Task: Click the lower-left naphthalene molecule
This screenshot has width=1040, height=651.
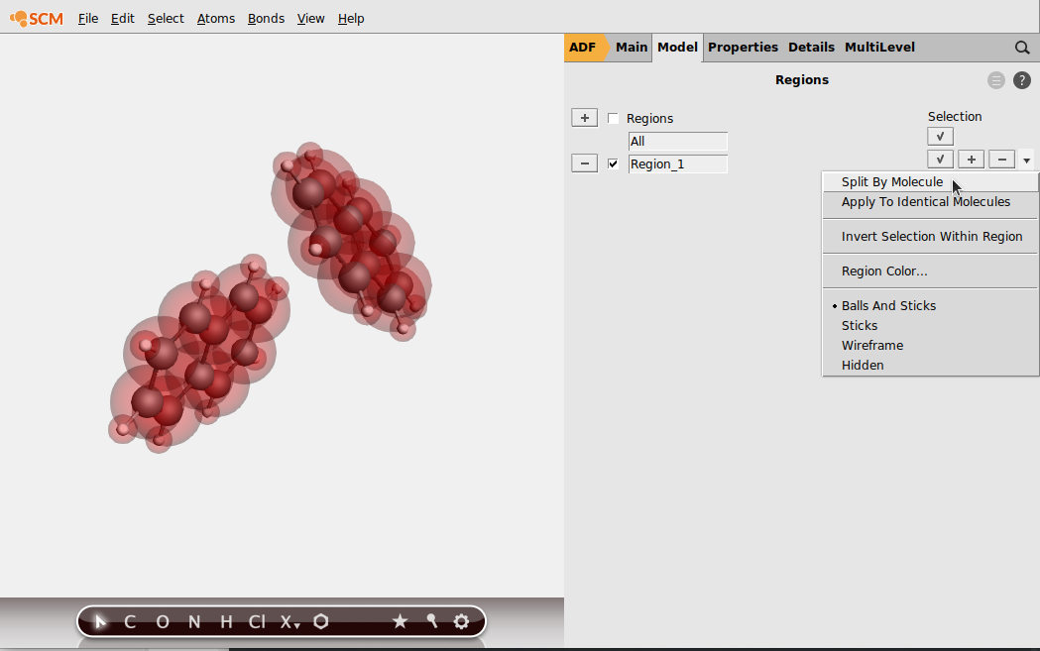Action: click(x=199, y=355)
